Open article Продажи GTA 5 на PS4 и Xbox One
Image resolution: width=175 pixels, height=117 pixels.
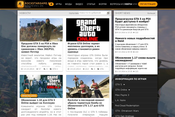tap(39, 48)
